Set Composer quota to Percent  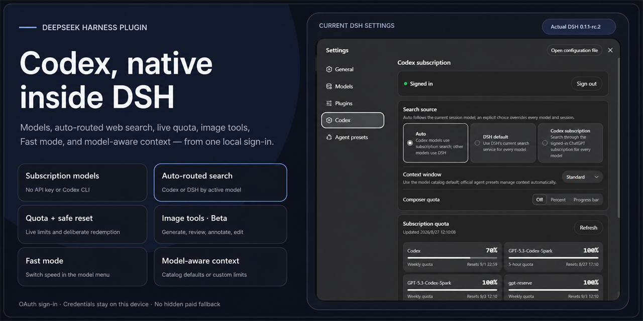point(558,200)
